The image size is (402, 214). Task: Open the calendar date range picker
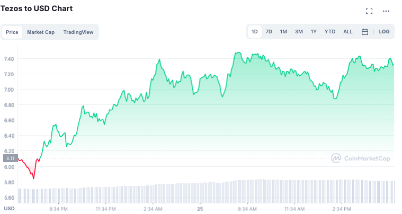[365, 32]
